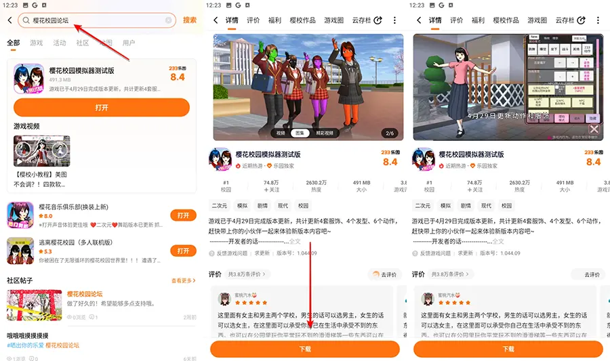Tap the G status bar icon in the left screen
The width and height of the screenshot is (610, 361).
35,5
